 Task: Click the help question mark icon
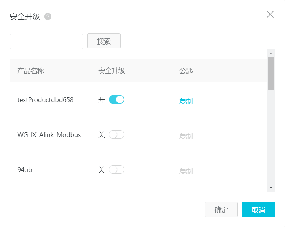click(48, 17)
